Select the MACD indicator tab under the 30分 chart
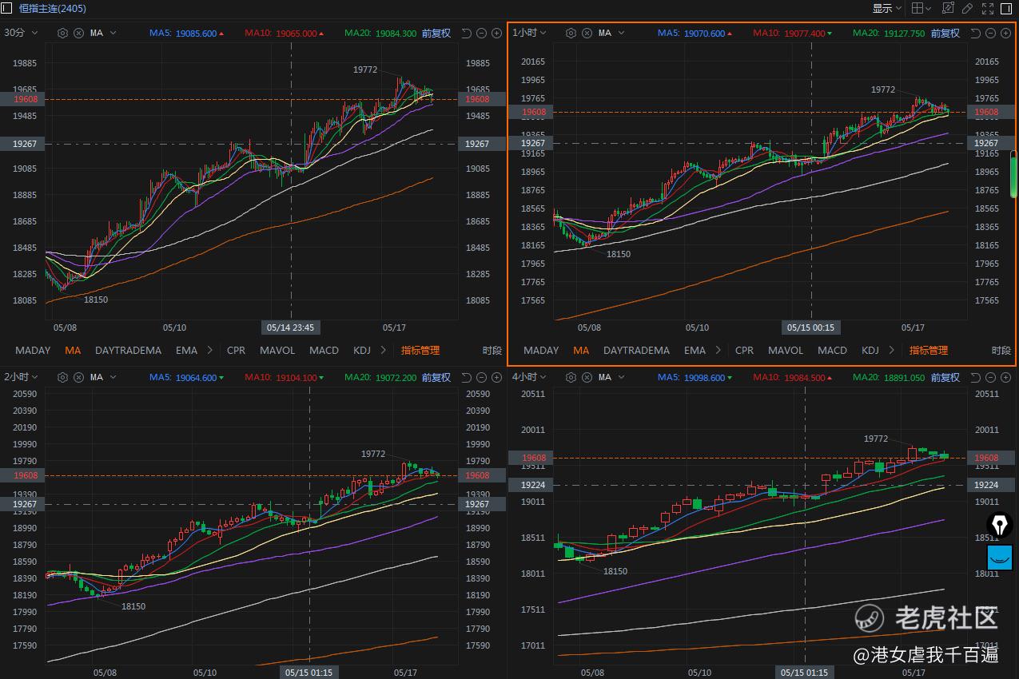Viewport: 1019px width, 679px height. tap(324, 350)
